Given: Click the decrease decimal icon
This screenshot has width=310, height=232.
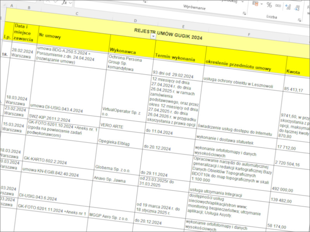Looking at the screenshot, I should (297, 8).
